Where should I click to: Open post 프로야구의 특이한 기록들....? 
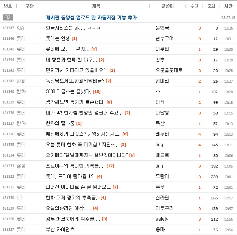pyautogui.click(x=75, y=166)
